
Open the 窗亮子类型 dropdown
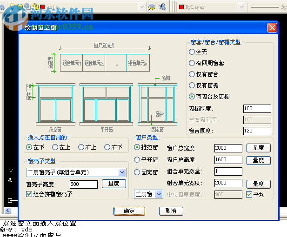122,172
